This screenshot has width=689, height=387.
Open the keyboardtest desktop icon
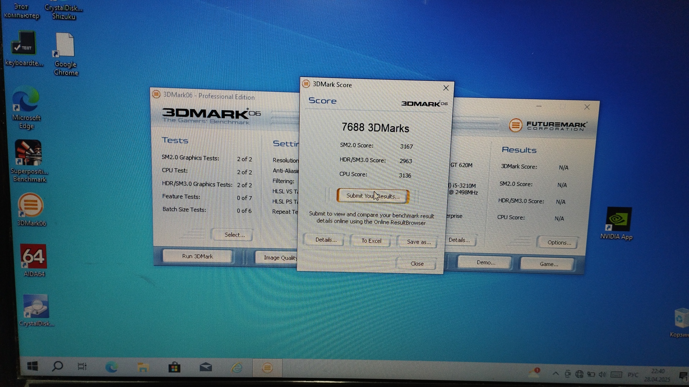(x=24, y=44)
